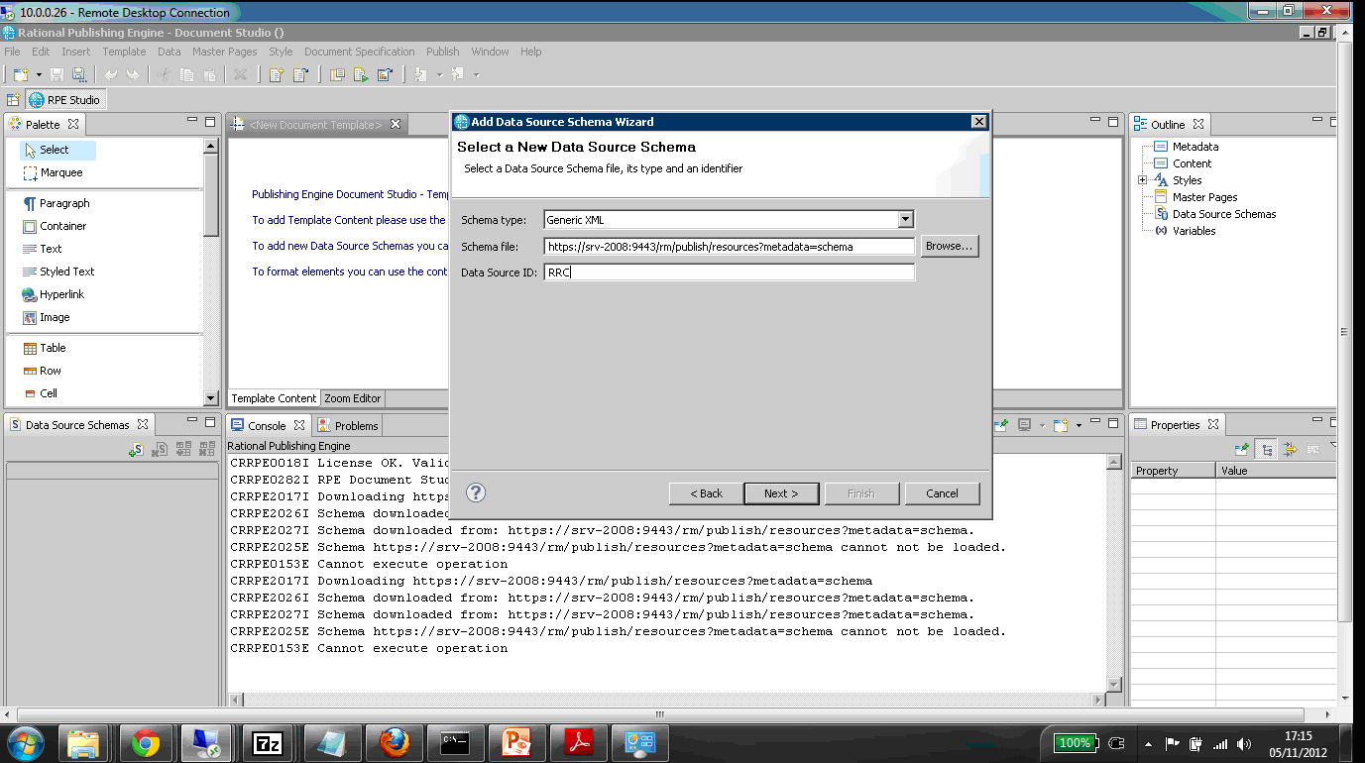Click the Properties pin icon
The image size is (1365, 763).
[1242, 450]
